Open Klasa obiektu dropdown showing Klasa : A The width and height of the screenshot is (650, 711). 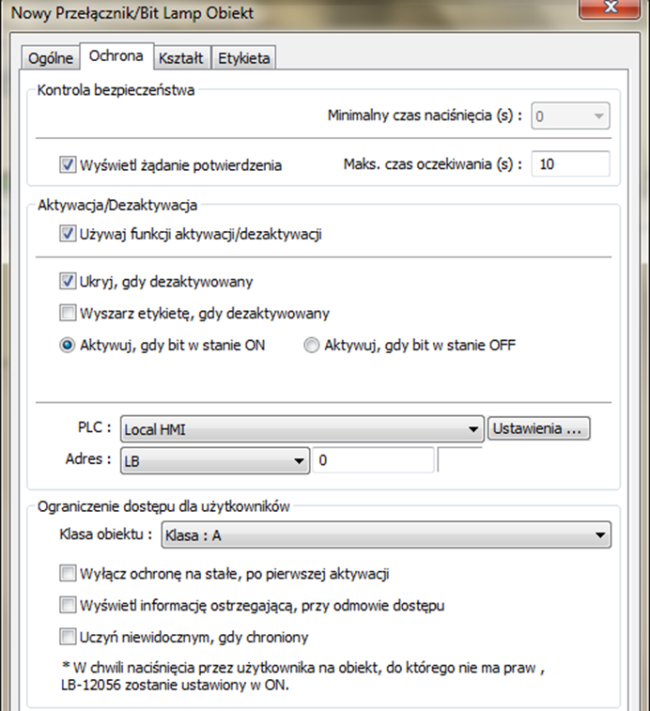(386, 535)
